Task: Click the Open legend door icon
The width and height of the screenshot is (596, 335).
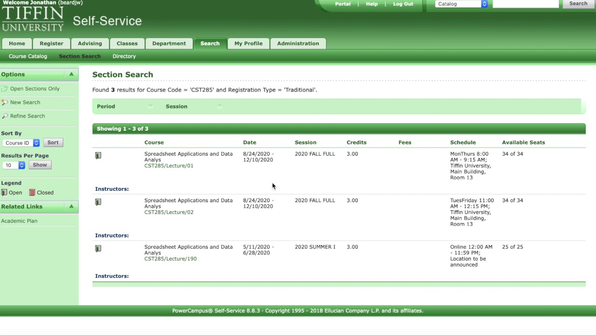Action: [x=4, y=192]
